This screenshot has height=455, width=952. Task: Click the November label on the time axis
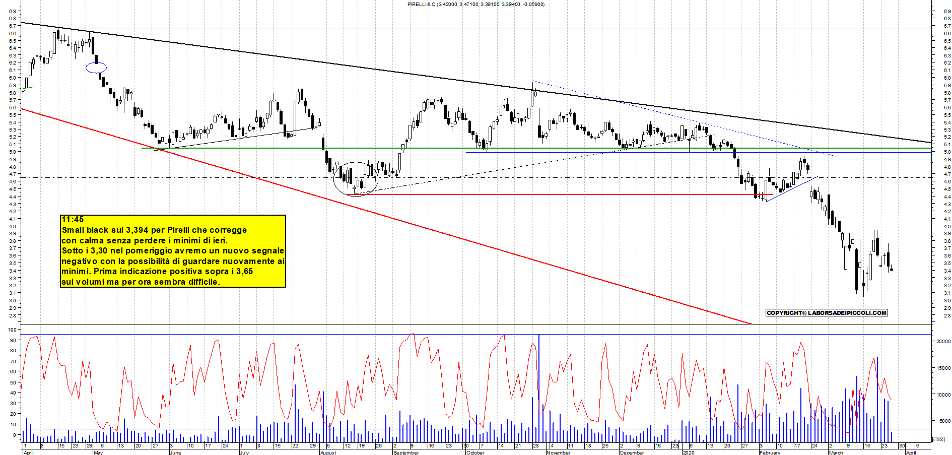[x=559, y=452]
